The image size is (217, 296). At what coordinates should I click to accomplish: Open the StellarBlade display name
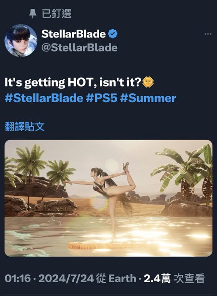(73, 34)
